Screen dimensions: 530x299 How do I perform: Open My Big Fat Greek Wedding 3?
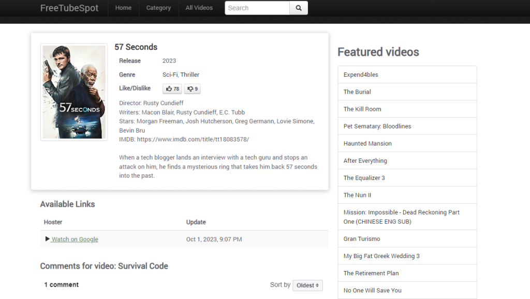point(407,256)
